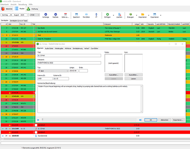The height and width of the screenshot is (149, 190).
Task: Open the Sendeplanung tab
Action: 78,48
